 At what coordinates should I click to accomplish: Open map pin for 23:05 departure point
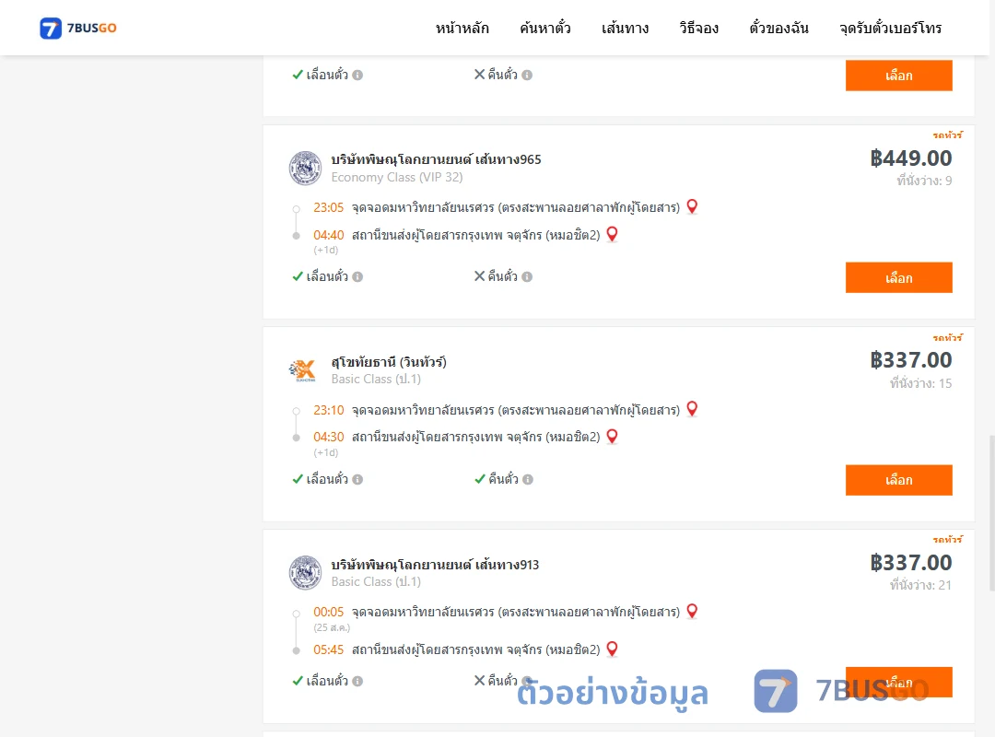point(692,206)
